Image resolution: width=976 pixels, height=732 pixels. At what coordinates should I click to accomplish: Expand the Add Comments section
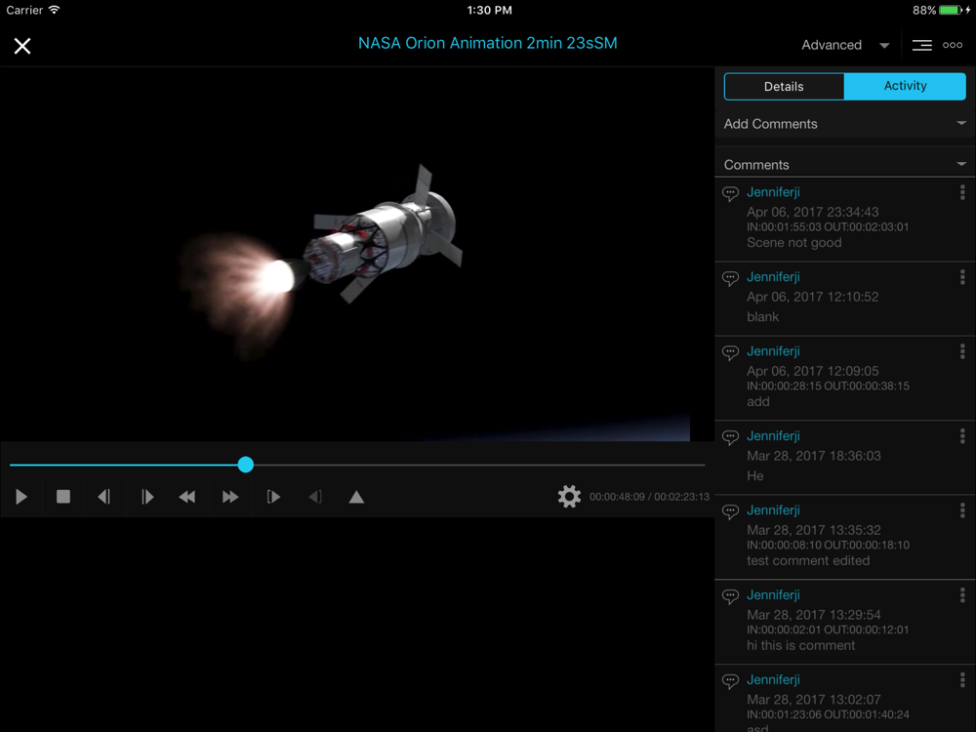pyautogui.click(x=844, y=124)
